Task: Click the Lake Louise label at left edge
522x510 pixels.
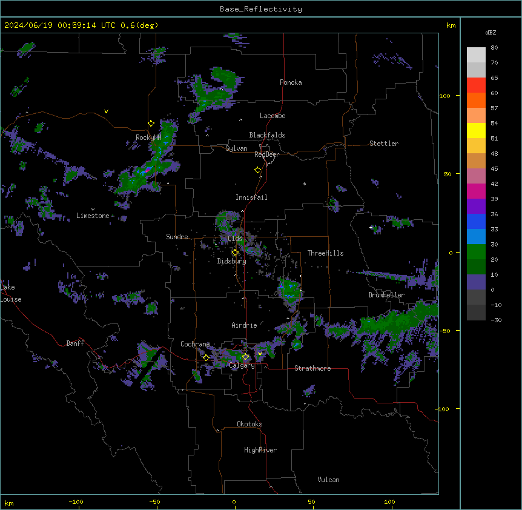Action: pos(11,293)
